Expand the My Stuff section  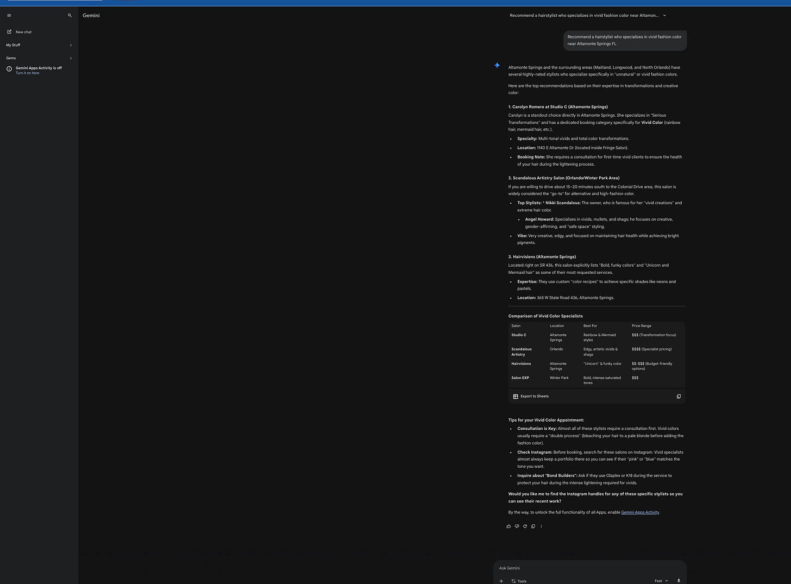coord(39,45)
